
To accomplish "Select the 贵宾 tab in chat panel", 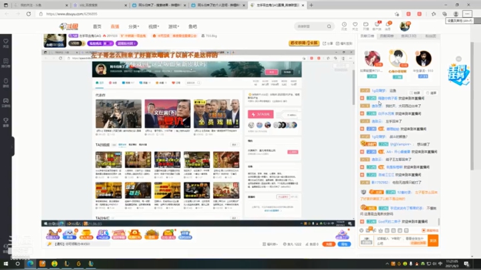I will (x=409, y=36).
